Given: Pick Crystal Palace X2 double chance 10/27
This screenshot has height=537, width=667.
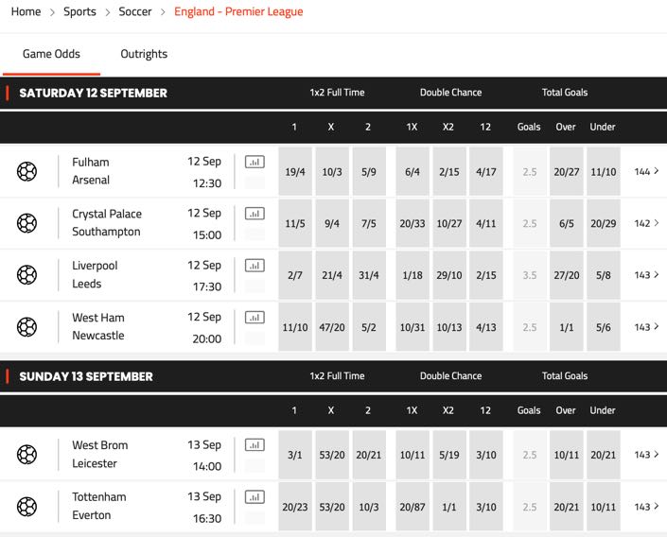Looking at the screenshot, I should point(449,223).
